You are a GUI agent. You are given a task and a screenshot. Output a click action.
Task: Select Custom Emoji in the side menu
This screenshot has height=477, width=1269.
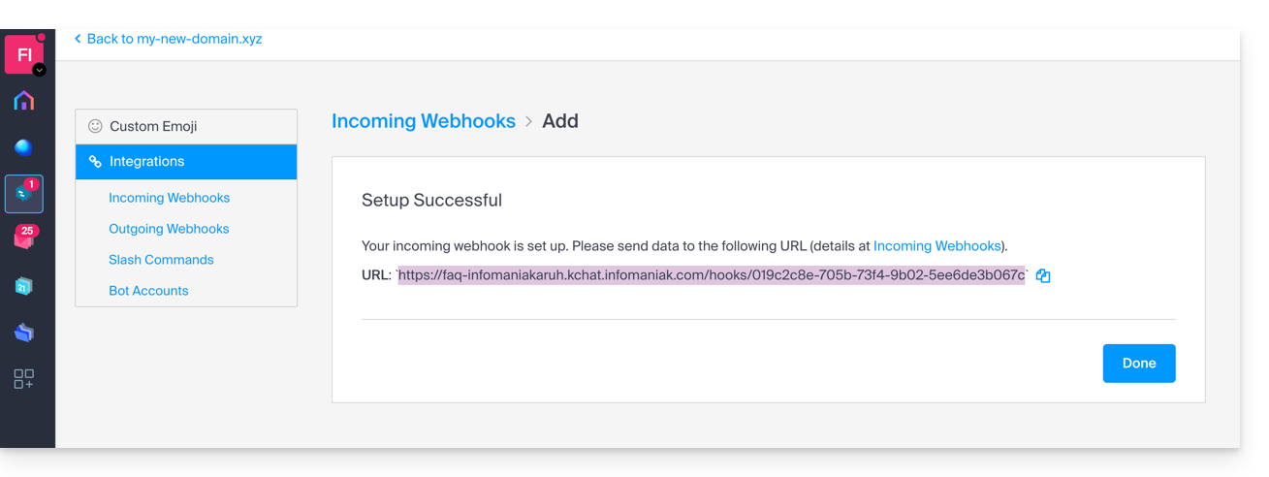click(153, 126)
